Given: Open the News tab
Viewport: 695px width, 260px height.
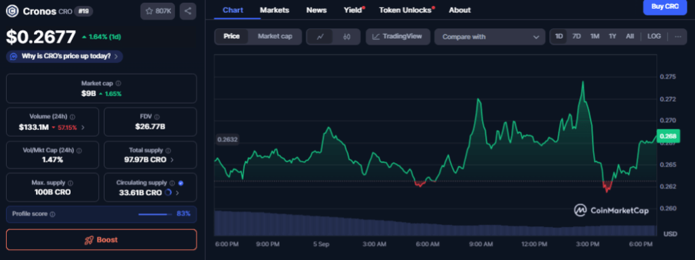Looking at the screenshot, I should (316, 10).
